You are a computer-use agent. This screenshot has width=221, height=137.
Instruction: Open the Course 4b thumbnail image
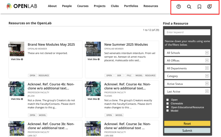17,89
